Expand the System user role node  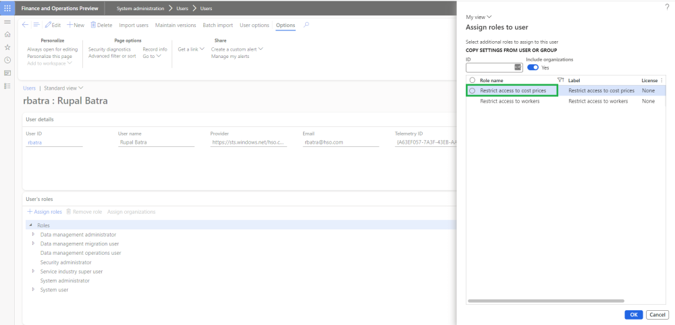tap(34, 290)
